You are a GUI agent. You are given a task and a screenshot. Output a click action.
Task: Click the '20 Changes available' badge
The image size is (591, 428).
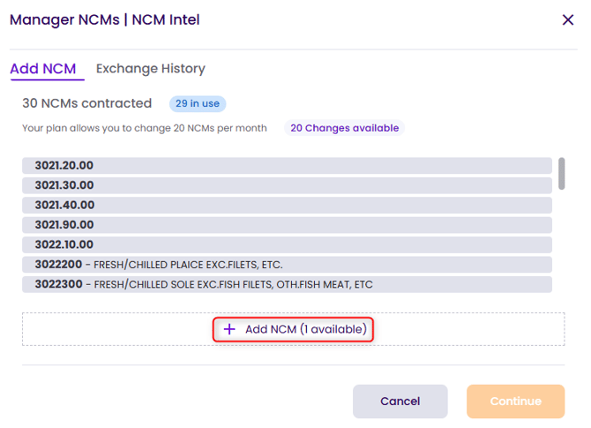(344, 128)
